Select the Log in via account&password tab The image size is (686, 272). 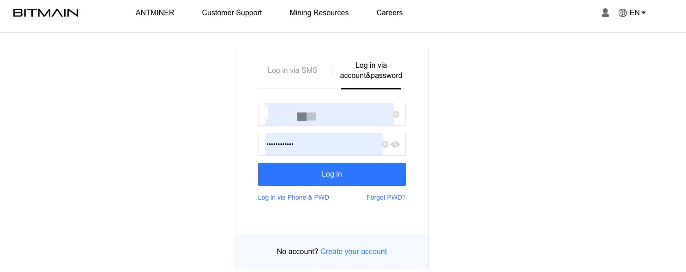(x=371, y=71)
